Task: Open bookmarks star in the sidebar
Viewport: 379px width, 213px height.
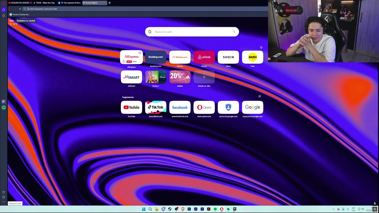Action: [x=4, y=15]
